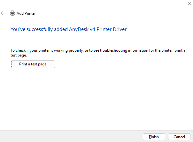The height and width of the screenshot is (142, 193).
Task: Click the back arrow icon
Action: [3, 13]
